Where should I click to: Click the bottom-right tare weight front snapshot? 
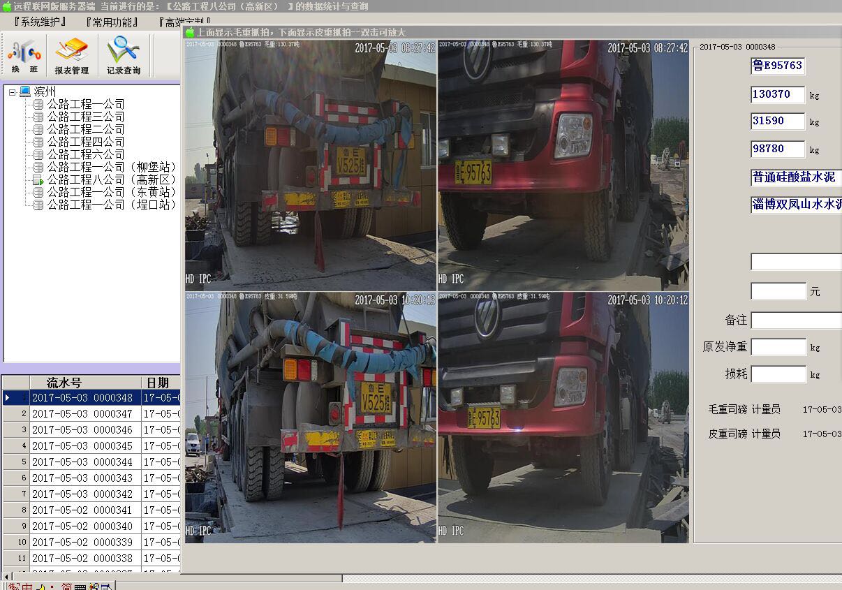pos(563,418)
